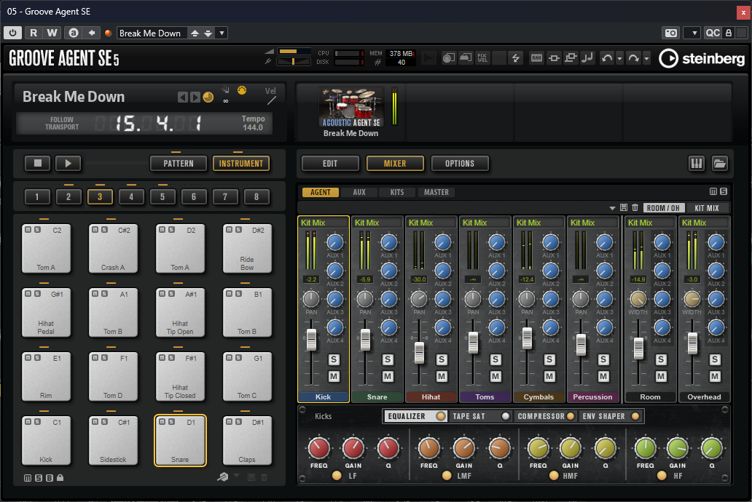This screenshot has height=502, width=752.
Task: Click the lock icon below the pads
Action: (x=60, y=477)
